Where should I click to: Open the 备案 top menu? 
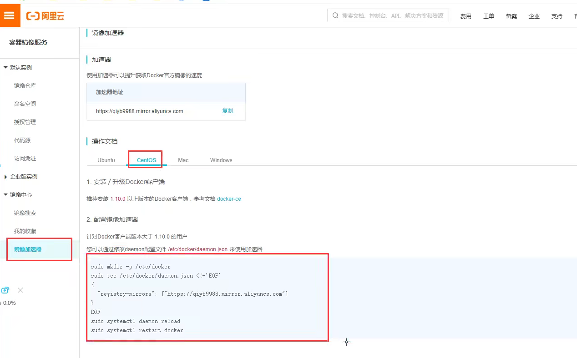click(511, 16)
